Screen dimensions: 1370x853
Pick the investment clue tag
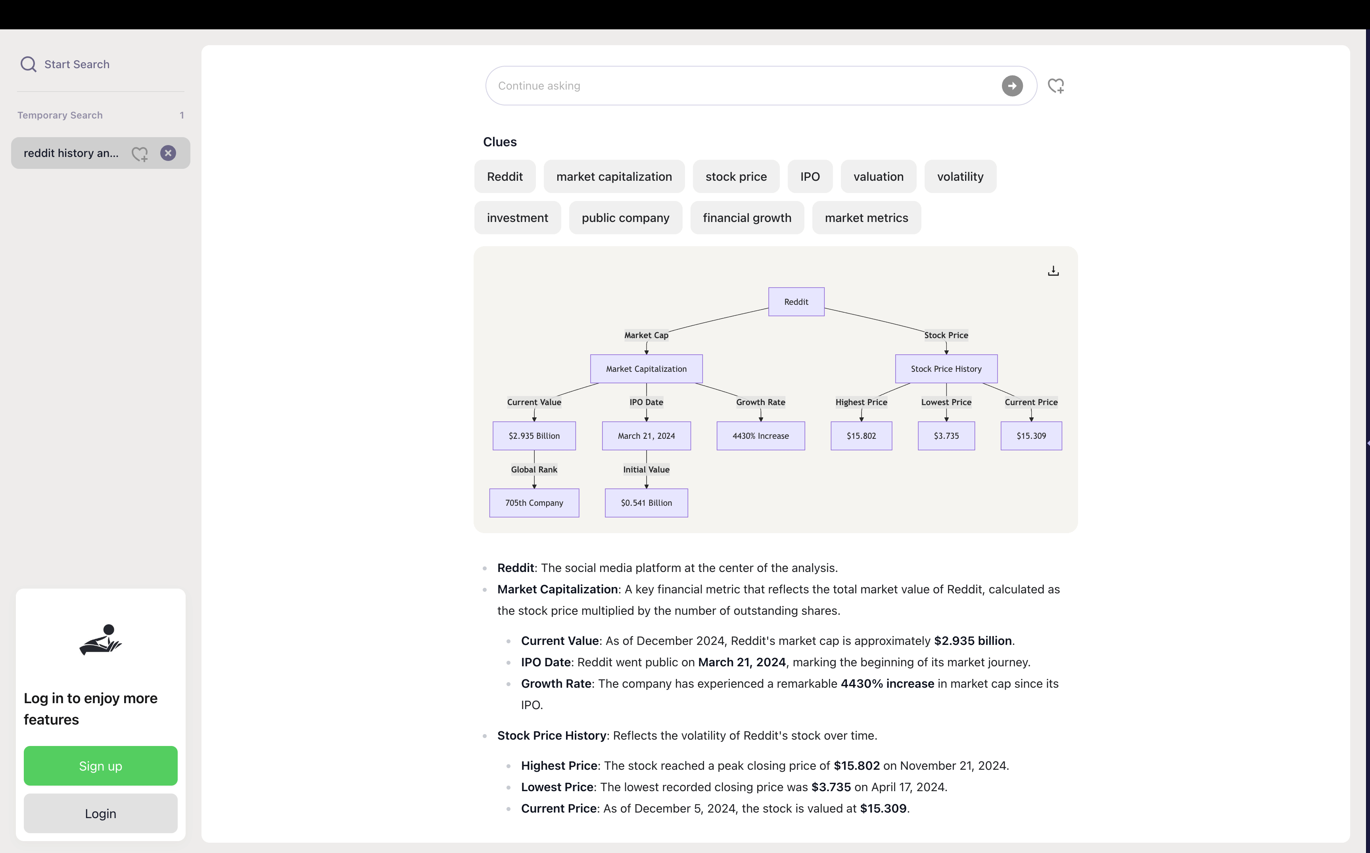[x=518, y=218]
